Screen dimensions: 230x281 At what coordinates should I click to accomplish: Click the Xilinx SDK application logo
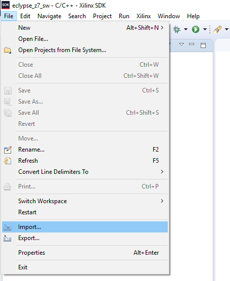pyautogui.click(x=6, y=5)
